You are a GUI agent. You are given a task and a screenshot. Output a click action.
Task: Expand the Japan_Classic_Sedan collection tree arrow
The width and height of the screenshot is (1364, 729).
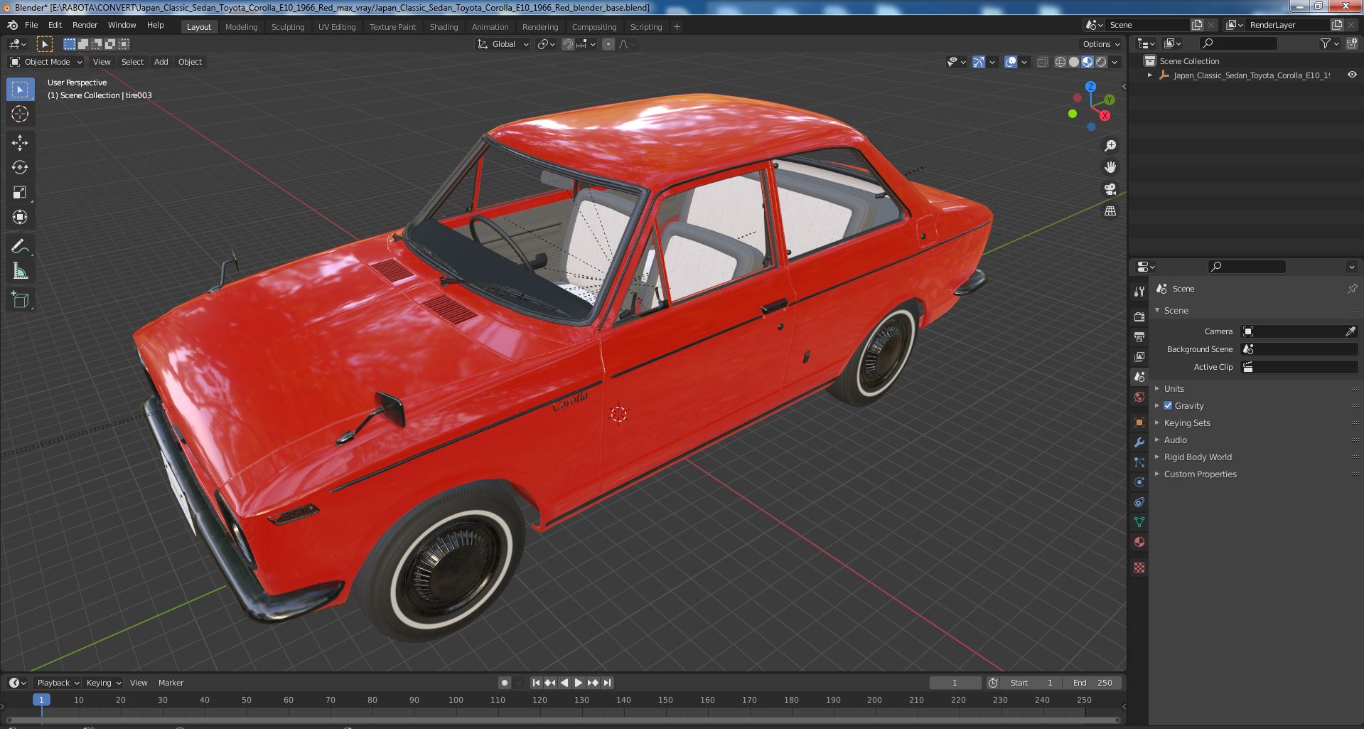tap(1149, 75)
